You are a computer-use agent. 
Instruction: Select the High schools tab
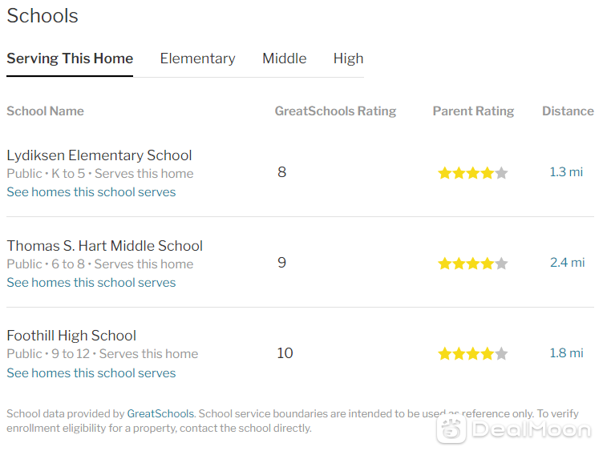click(x=349, y=58)
